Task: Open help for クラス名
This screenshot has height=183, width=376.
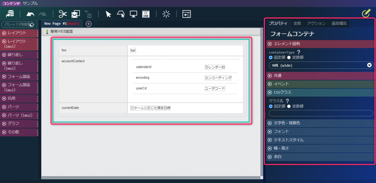Action: pyautogui.click(x=287, y=101)
